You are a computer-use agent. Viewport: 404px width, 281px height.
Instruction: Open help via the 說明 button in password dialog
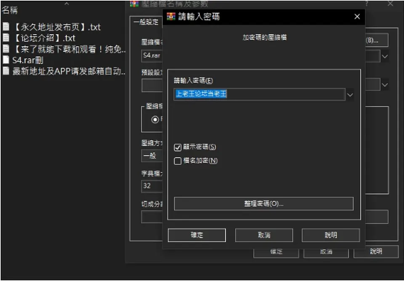(x=331, y=235)
